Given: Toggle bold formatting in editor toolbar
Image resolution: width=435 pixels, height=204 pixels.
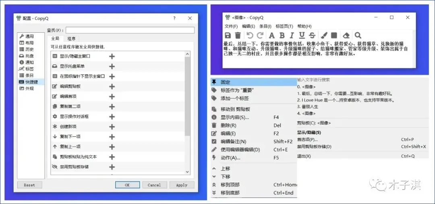Looking at the screenshot, I should click(282, 35).
